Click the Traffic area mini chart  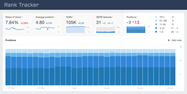coord(75,29)
